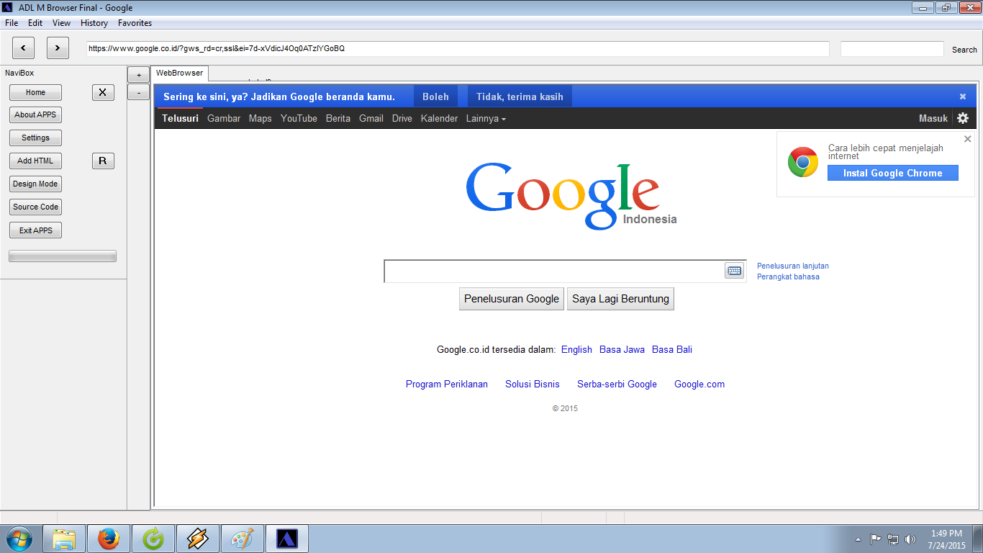The image size is (983, 553).
Task: Click the R button in NaviBox
Action: point(103,161)
